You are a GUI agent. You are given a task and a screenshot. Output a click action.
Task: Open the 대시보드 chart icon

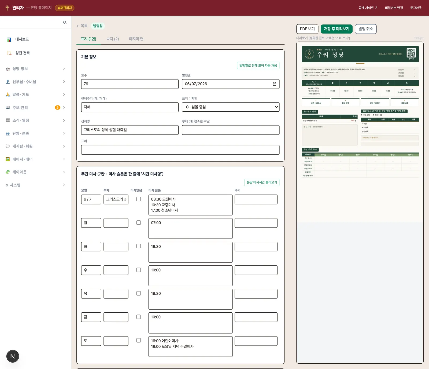coord(9,39)
